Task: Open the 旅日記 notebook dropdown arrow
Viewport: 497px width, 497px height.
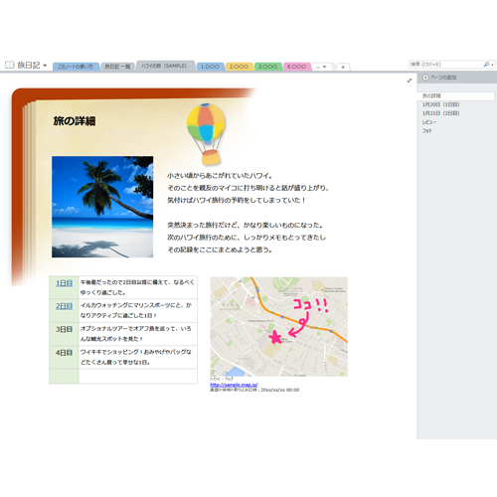Action: pyautogui.click(x=45, y=66)
